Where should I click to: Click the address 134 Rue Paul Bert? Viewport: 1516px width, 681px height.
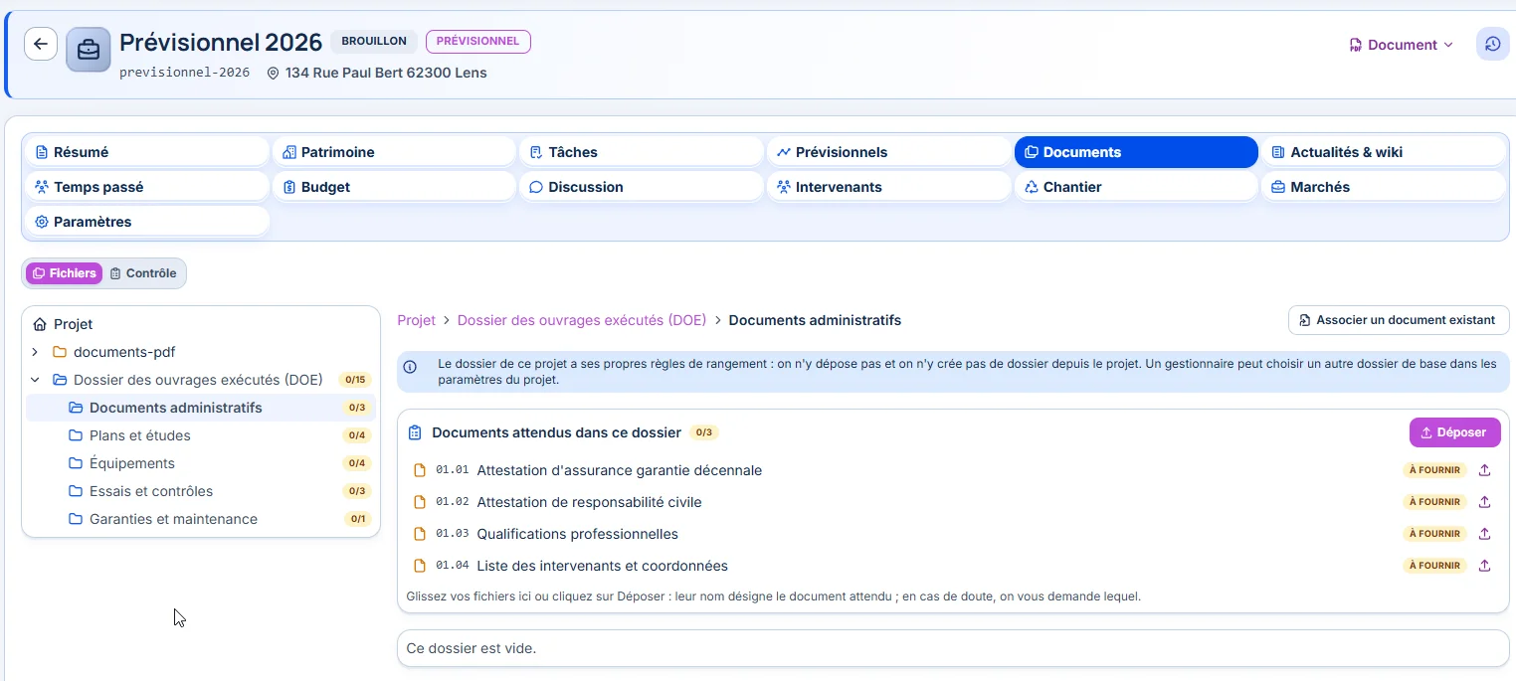coord(386,73)
